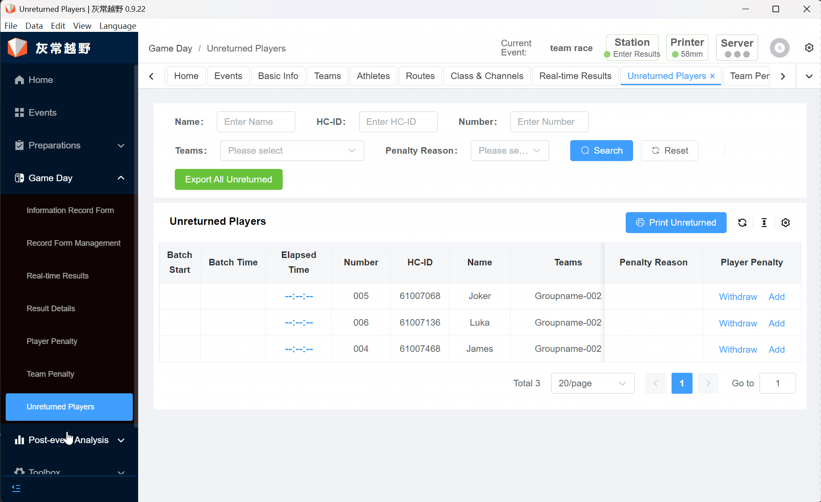
Task: Open the settings gear in top header
Action: pos(809,48)
